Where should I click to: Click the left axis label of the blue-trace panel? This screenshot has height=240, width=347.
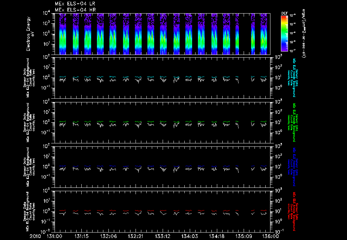[x=29, y=167]
